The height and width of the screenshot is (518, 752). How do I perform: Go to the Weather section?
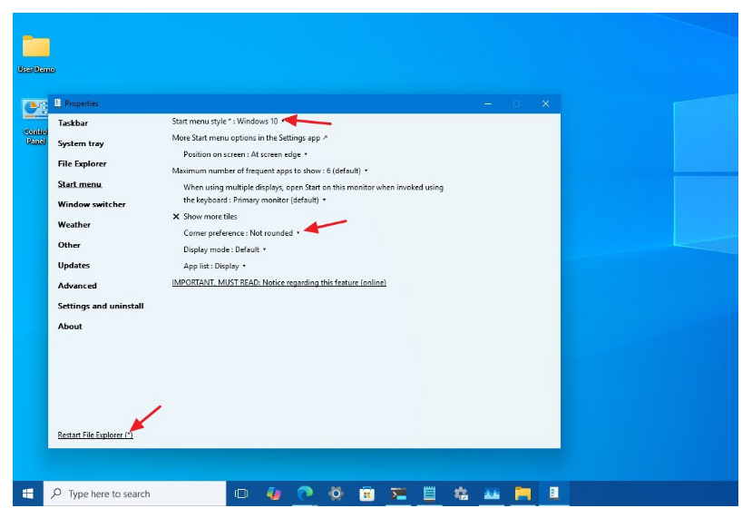(x=74, y=225)
